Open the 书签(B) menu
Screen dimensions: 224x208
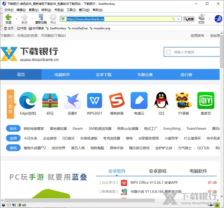[59, 10]
